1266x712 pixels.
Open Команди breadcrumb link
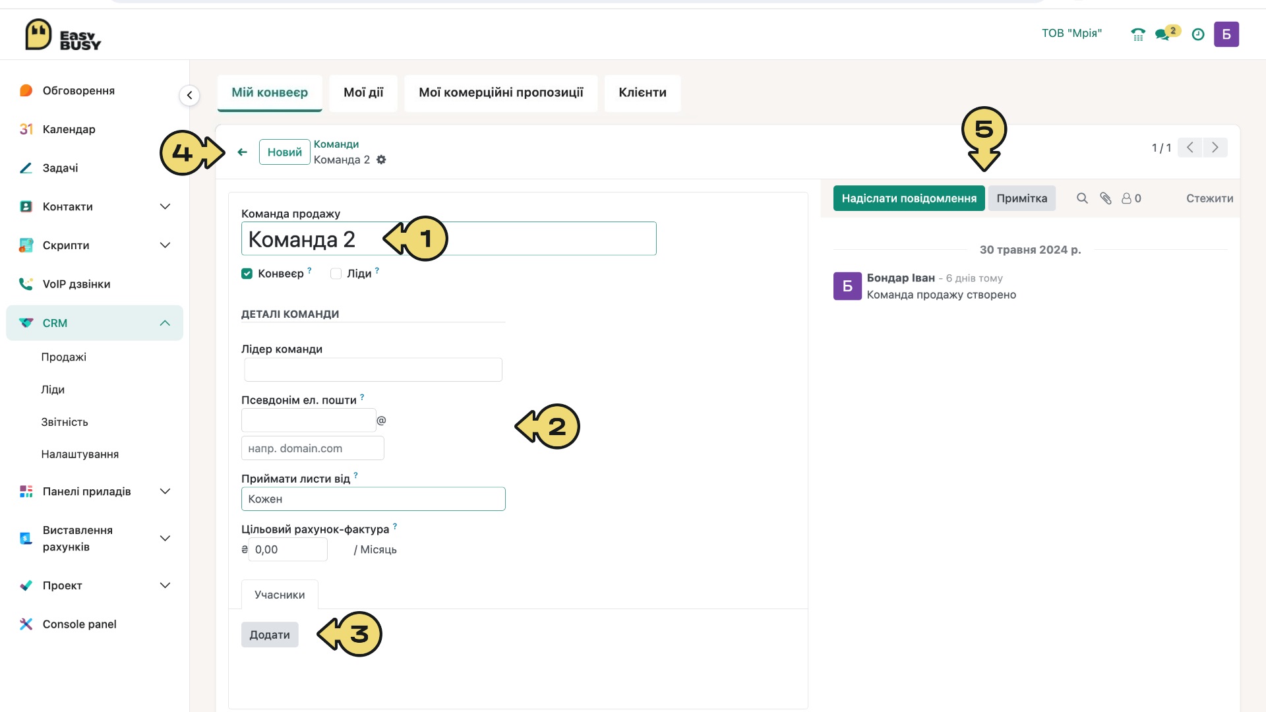tap(336, 144)
